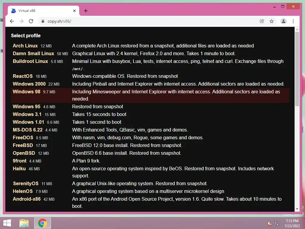Click 'Takes 15 seconds to boot' text
The height and width of the screenshot is (229, 305).
[99, 114]
